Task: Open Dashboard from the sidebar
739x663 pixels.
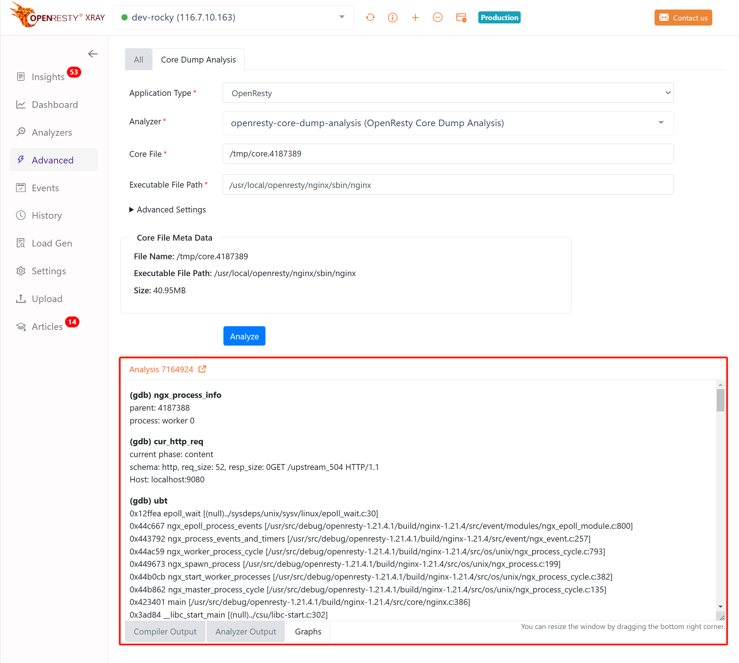Action: coord(55,105)
